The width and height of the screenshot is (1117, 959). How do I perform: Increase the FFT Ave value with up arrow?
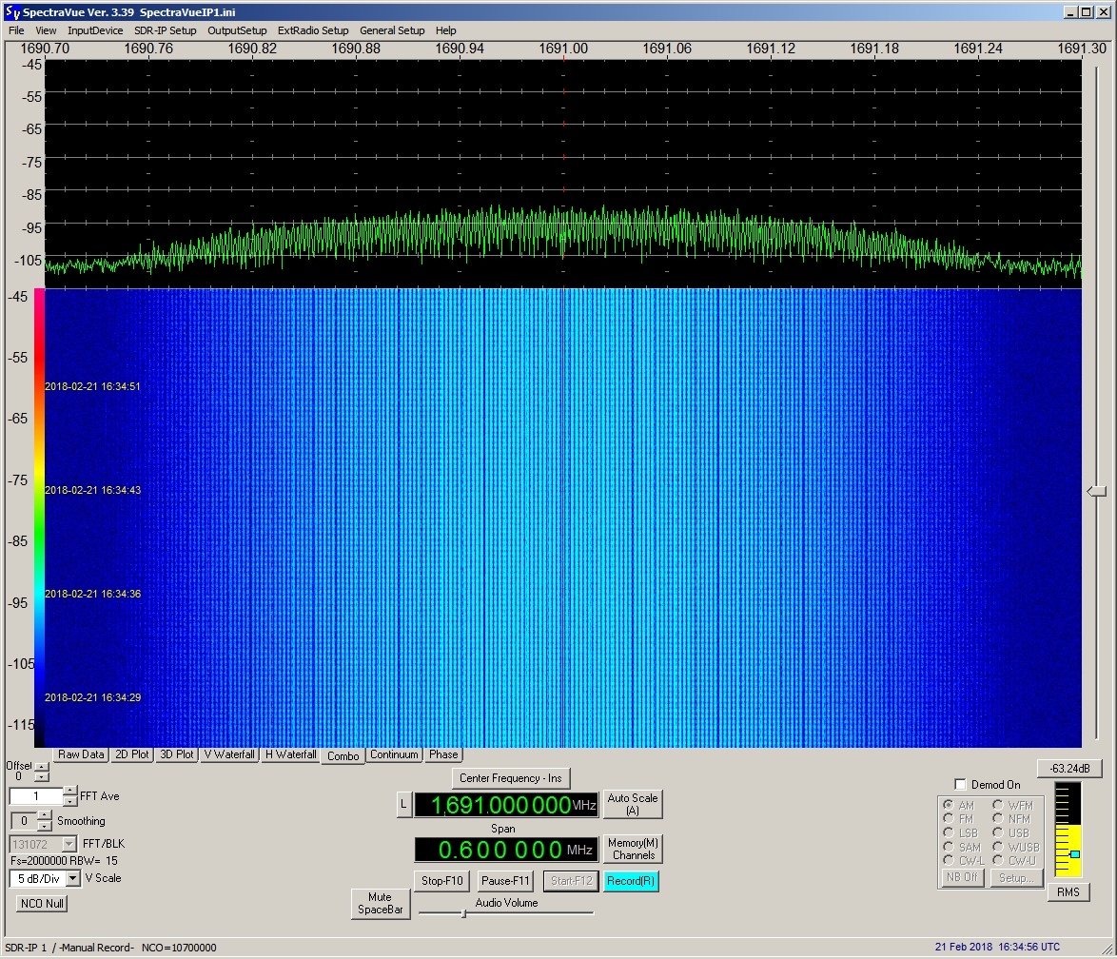[x=70, y=792]
